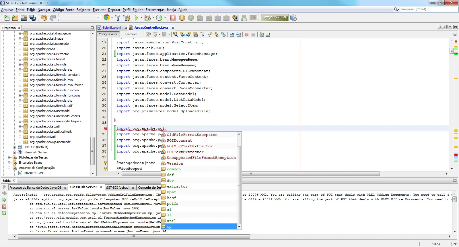This screenshot has height=247, width=459.
Task: Click the garbage collection memory indicator
Action: [x=275, y=18]
